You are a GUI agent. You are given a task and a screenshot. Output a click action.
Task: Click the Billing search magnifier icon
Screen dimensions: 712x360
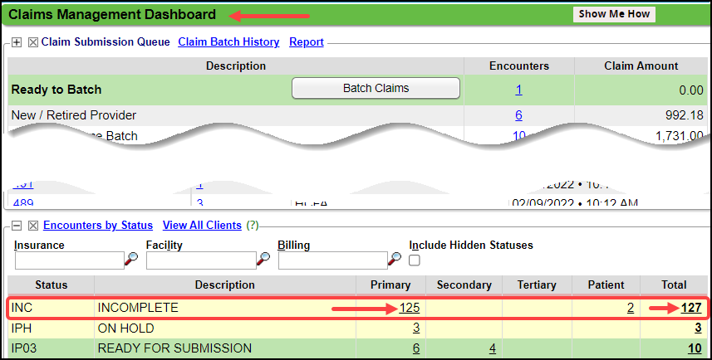click(x=395, y=260)
